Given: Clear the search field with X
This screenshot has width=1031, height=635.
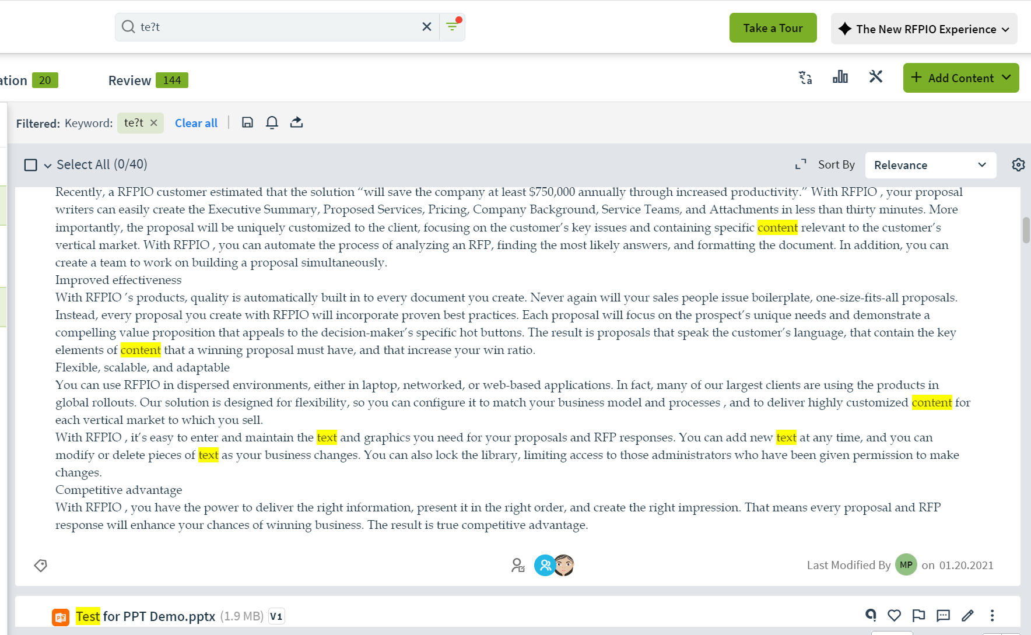Looking at the screenshot, I should 427,27.
